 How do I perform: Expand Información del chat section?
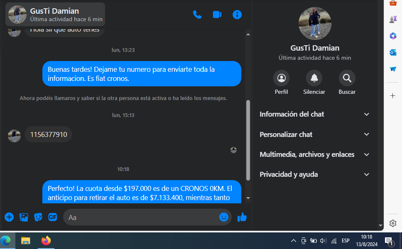point(314,114)
